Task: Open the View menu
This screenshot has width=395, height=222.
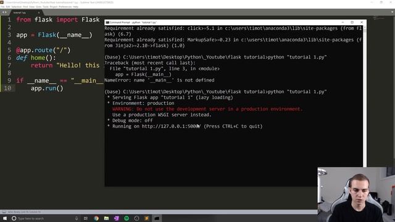Action: 31,7
